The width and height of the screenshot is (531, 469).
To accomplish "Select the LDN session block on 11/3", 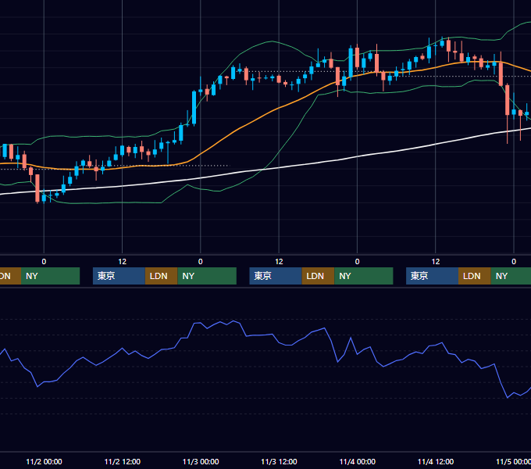I will point(318,276).
